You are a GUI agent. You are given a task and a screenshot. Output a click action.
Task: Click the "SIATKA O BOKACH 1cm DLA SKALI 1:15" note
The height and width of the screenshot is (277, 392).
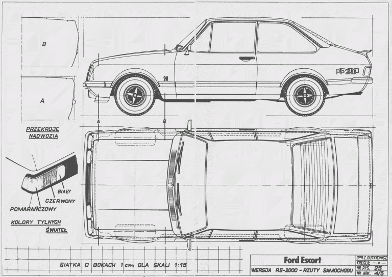[123, 265]
